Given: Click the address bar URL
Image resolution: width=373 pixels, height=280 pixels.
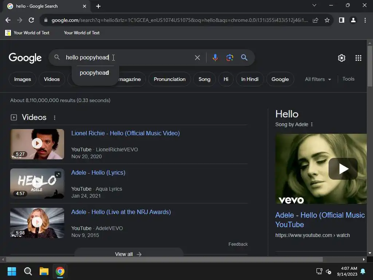Looking at the screenshot, I should [180, 20].
